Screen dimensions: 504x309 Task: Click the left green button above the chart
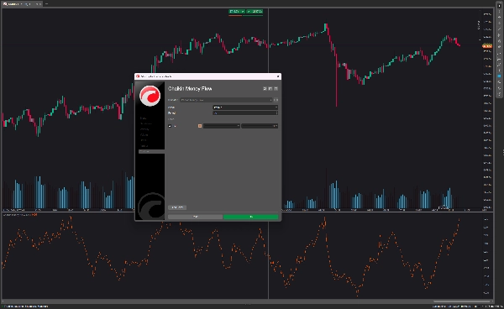coord(237,12)
